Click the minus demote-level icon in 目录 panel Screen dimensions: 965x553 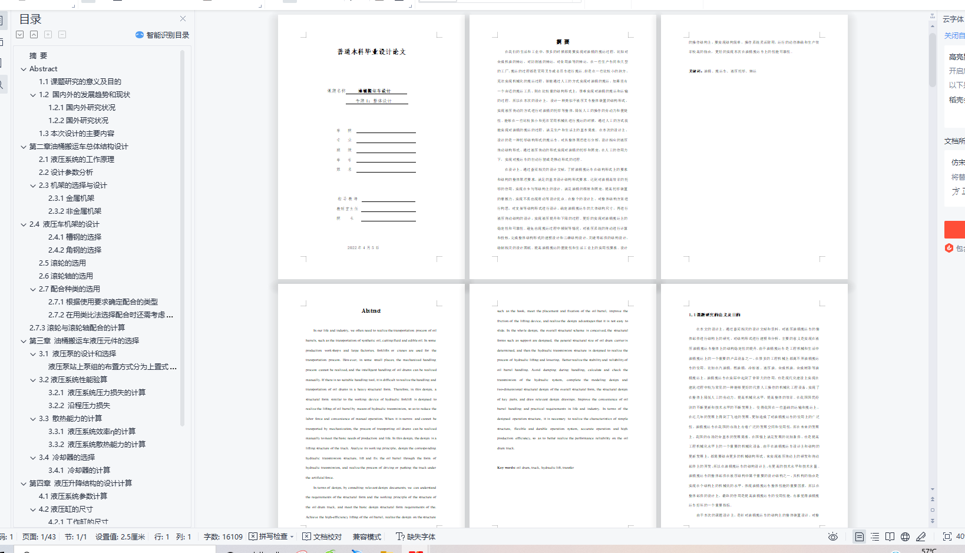(x=62, y=35)
